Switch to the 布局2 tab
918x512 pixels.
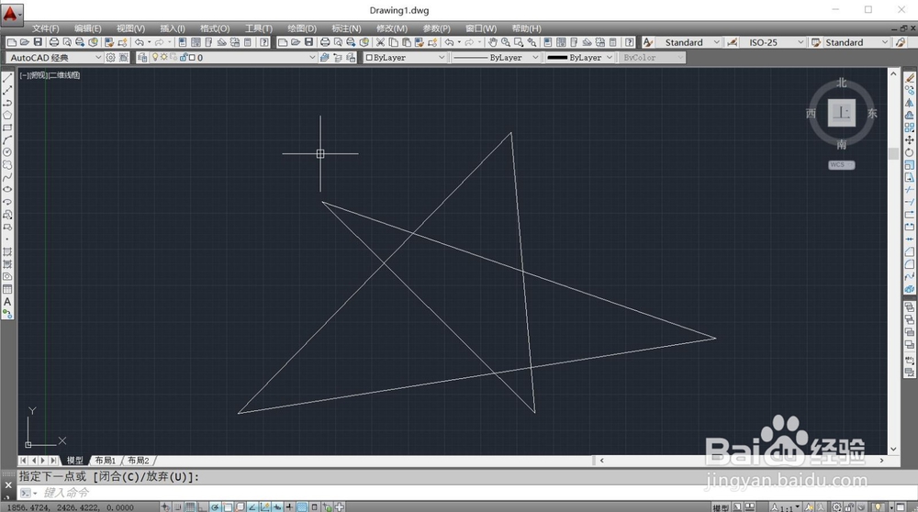139,461
